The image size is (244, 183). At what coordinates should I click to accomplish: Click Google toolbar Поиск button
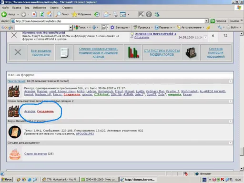click(x=80, y=27)
